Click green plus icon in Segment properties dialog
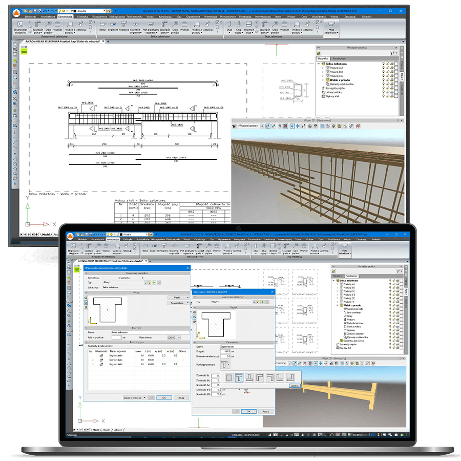The image size is (461, 461). [262, 303]
